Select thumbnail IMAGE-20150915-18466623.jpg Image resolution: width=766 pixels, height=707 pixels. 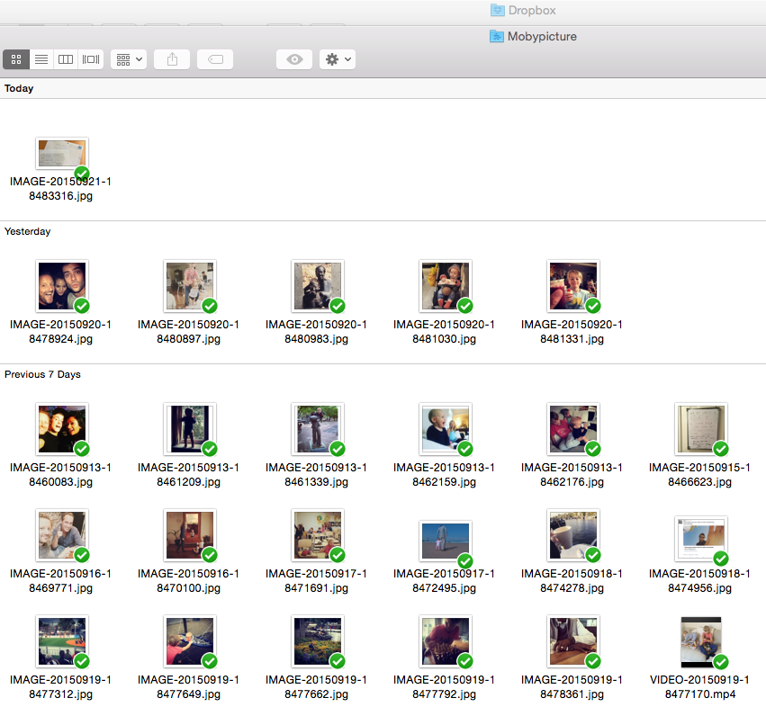pos(701,429)
